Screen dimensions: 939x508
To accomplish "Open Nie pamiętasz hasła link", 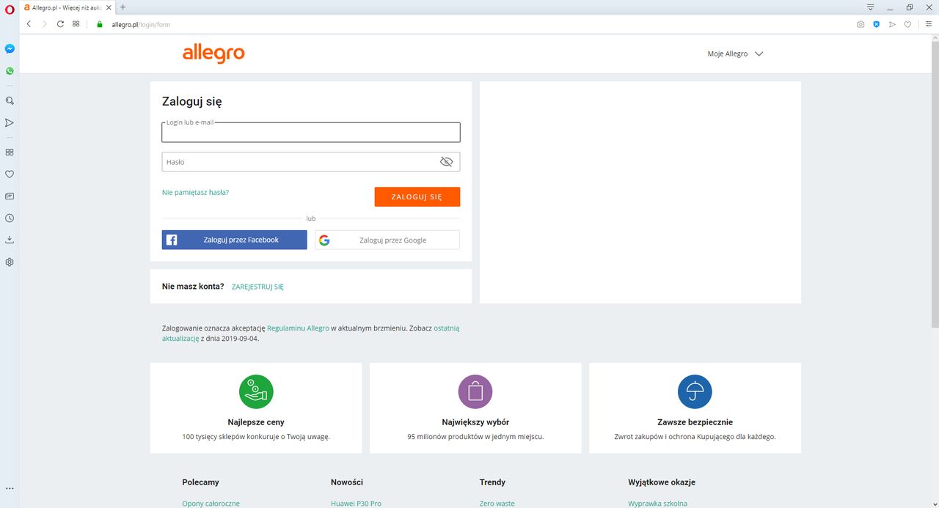I will click(195, 193).
